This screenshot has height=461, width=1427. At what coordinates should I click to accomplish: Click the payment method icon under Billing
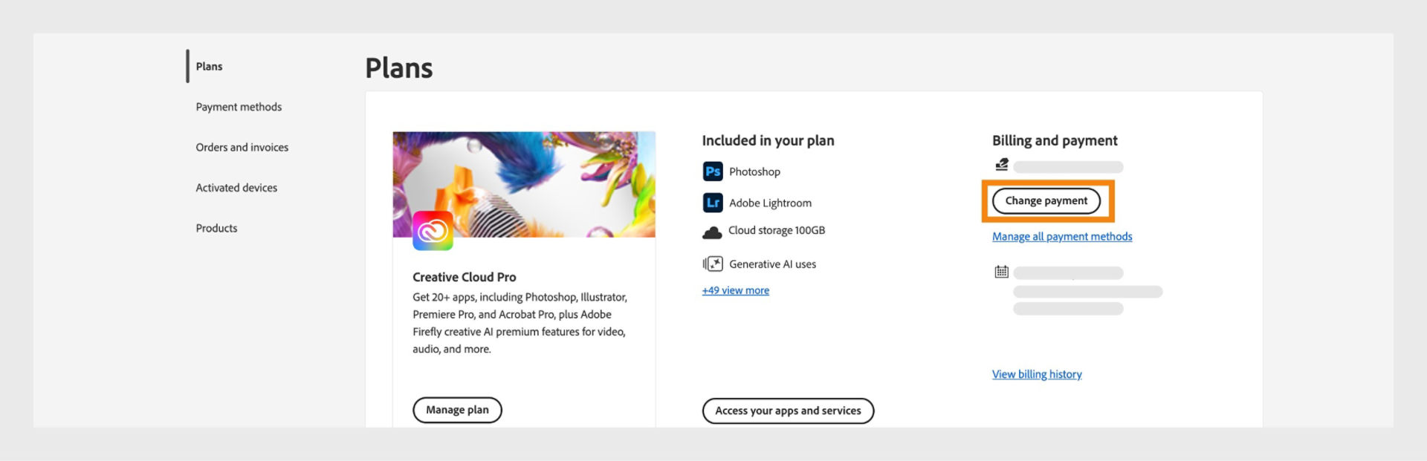click(x=1002, y=165)
